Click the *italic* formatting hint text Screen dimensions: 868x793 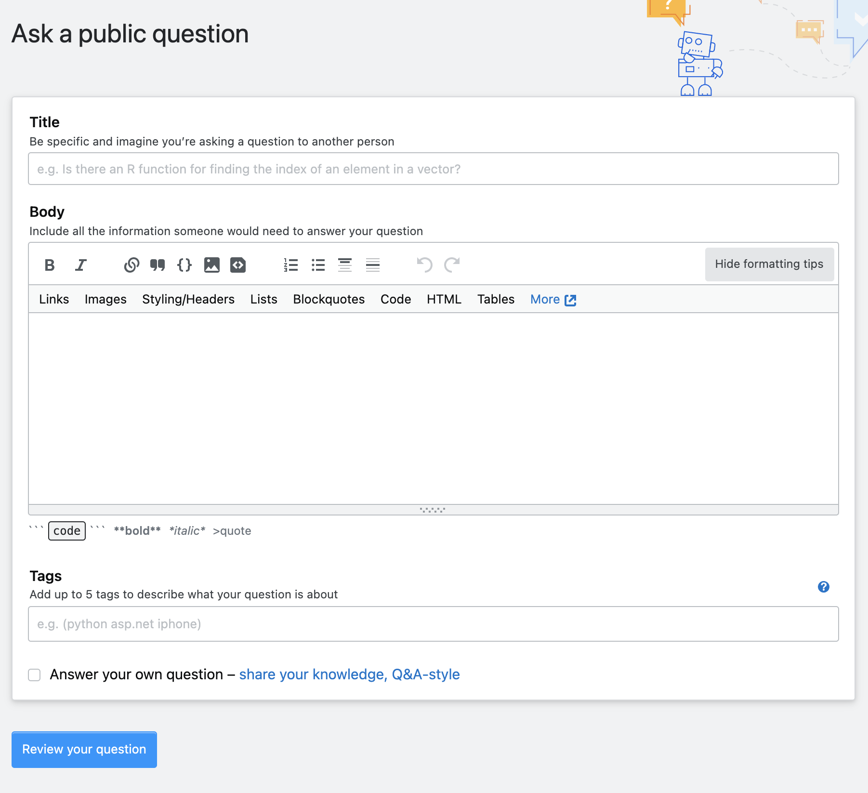tap(187, 531)
